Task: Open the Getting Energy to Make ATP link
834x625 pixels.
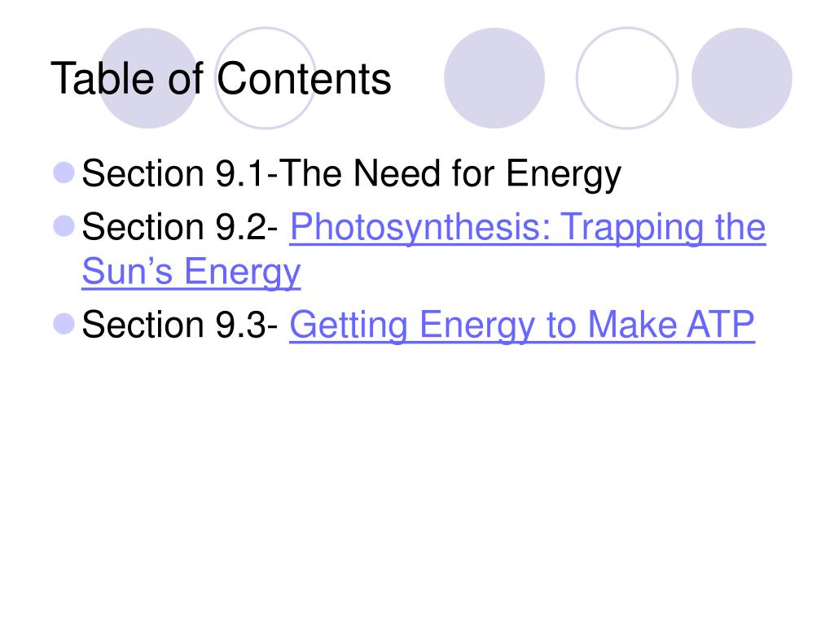Action: point(522,325)
